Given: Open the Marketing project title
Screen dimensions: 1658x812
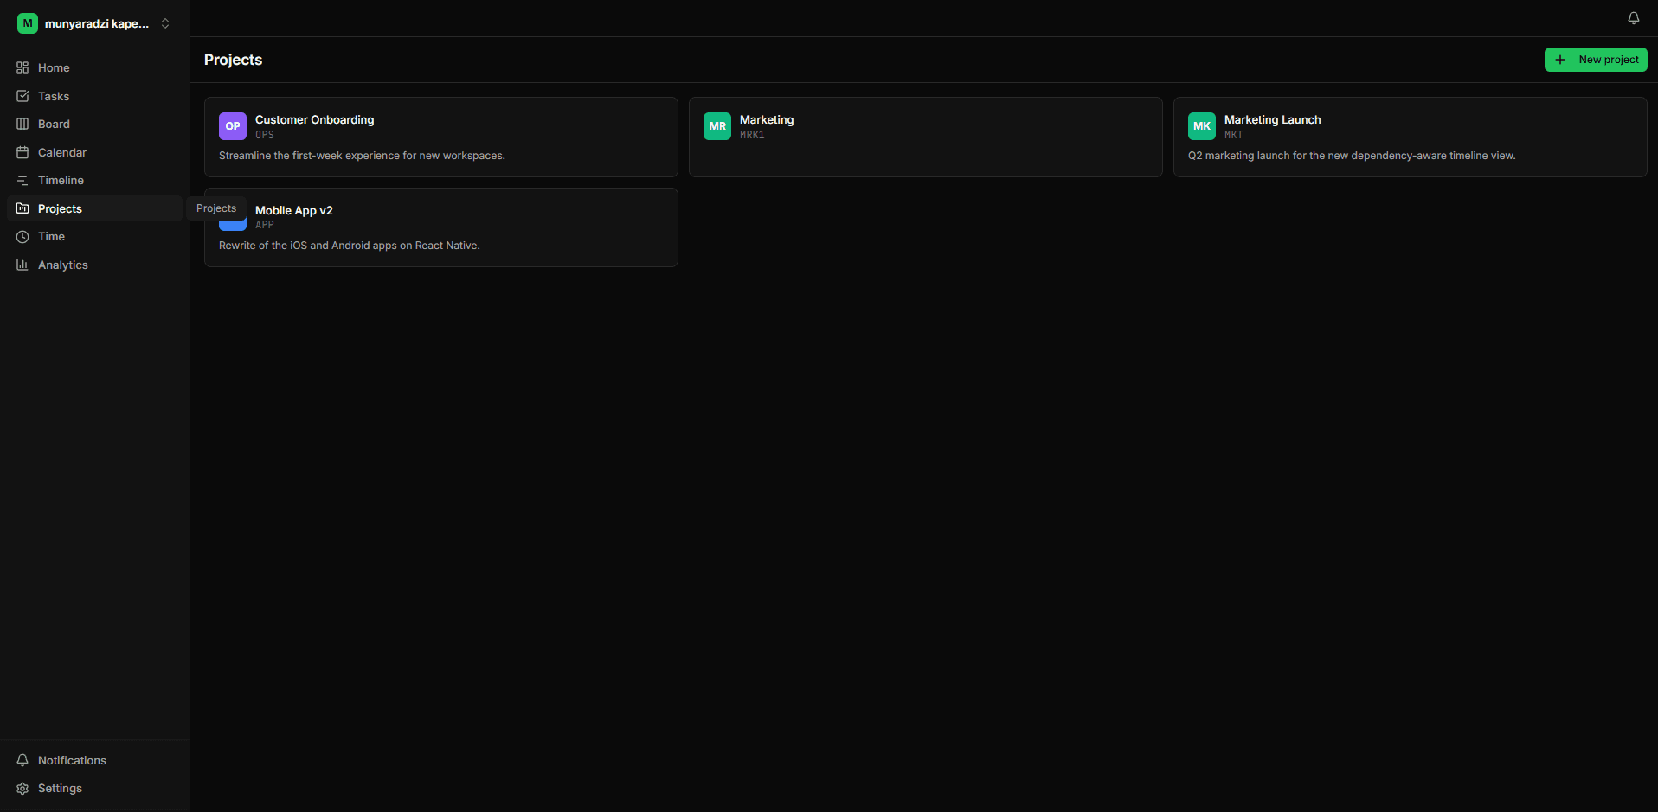Looking at the screenshot, I should tap(767, 119).
